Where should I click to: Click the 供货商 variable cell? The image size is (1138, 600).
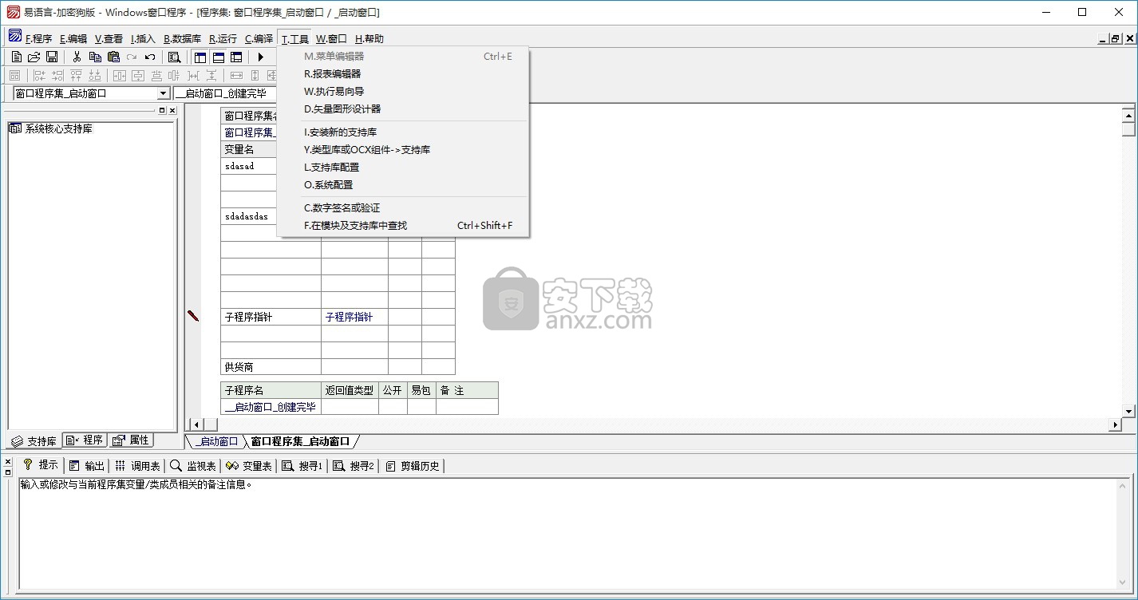pos(271,367)
